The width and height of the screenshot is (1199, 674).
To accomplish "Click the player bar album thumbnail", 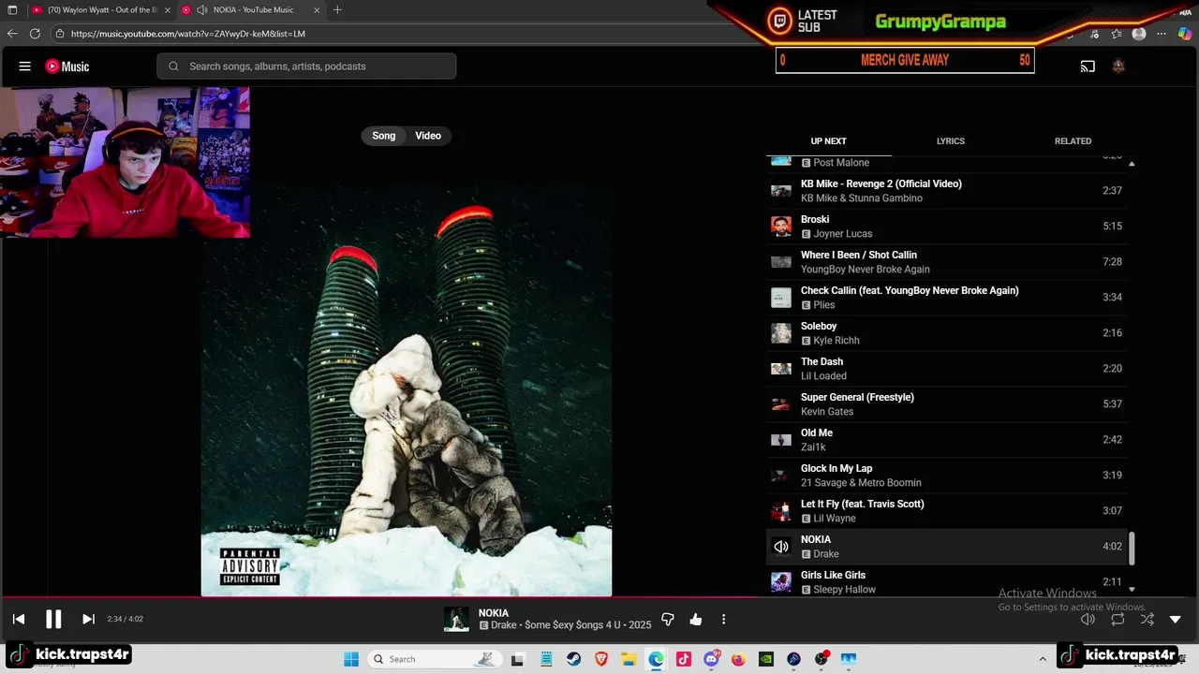I will click(456, 619).
